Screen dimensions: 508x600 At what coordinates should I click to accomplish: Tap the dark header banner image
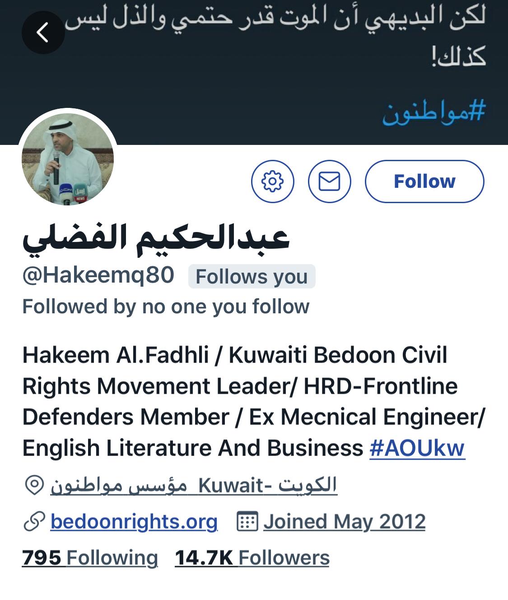(x=254, y=72)
